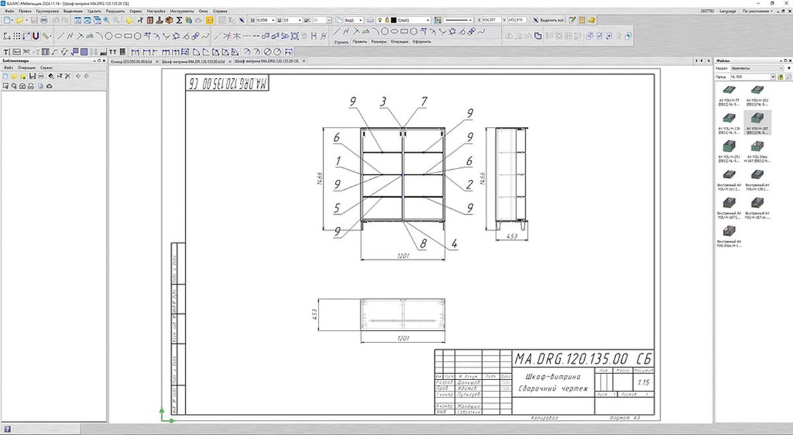
Task: Click the 3D box model icon
Action: click(x=169, y=21)
